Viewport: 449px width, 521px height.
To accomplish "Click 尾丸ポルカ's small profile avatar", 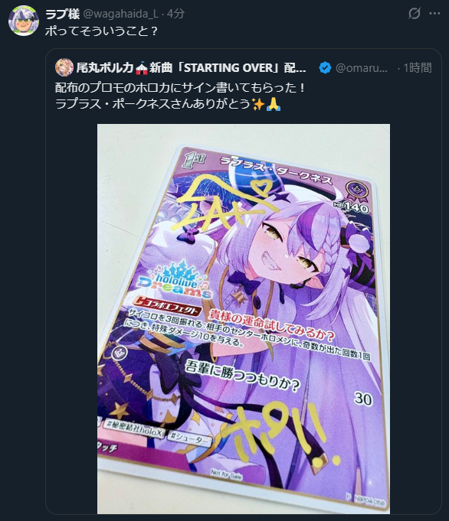I will pos(64,67).
